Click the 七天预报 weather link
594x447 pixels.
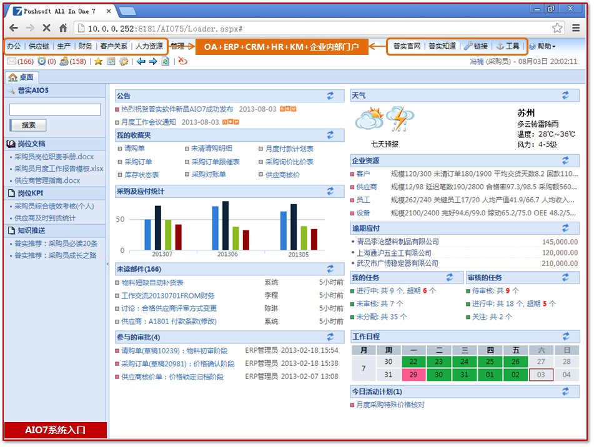pyautogui.click(x=385, y=144)
